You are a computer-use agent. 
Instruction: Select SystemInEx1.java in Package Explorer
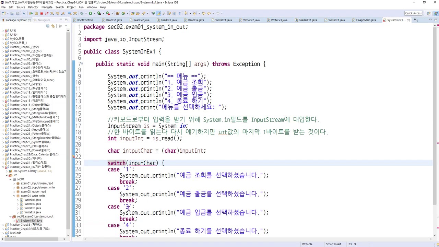31,221
